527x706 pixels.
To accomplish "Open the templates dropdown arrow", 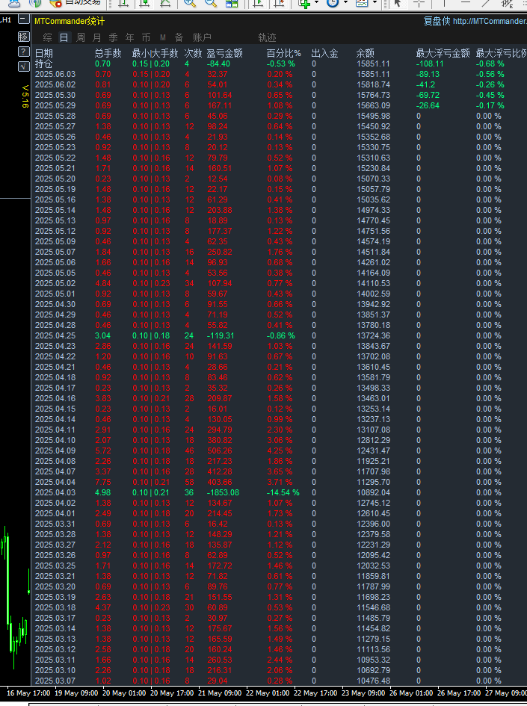I will click(375, 3).
